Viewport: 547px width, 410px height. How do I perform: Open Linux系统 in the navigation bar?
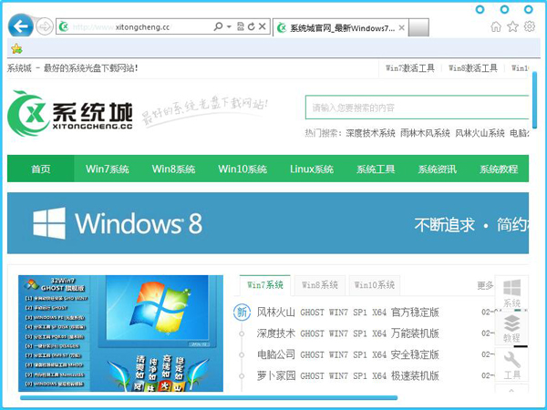tap(312, 169)
